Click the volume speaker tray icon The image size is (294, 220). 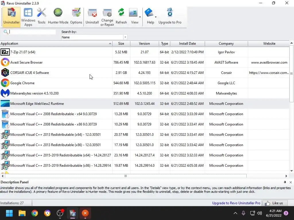pyautogui.click(x=260, y=213)
